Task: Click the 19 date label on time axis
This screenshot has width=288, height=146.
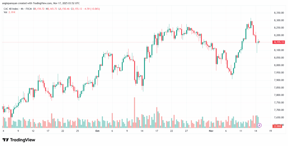Action: (x=271, y=131)
